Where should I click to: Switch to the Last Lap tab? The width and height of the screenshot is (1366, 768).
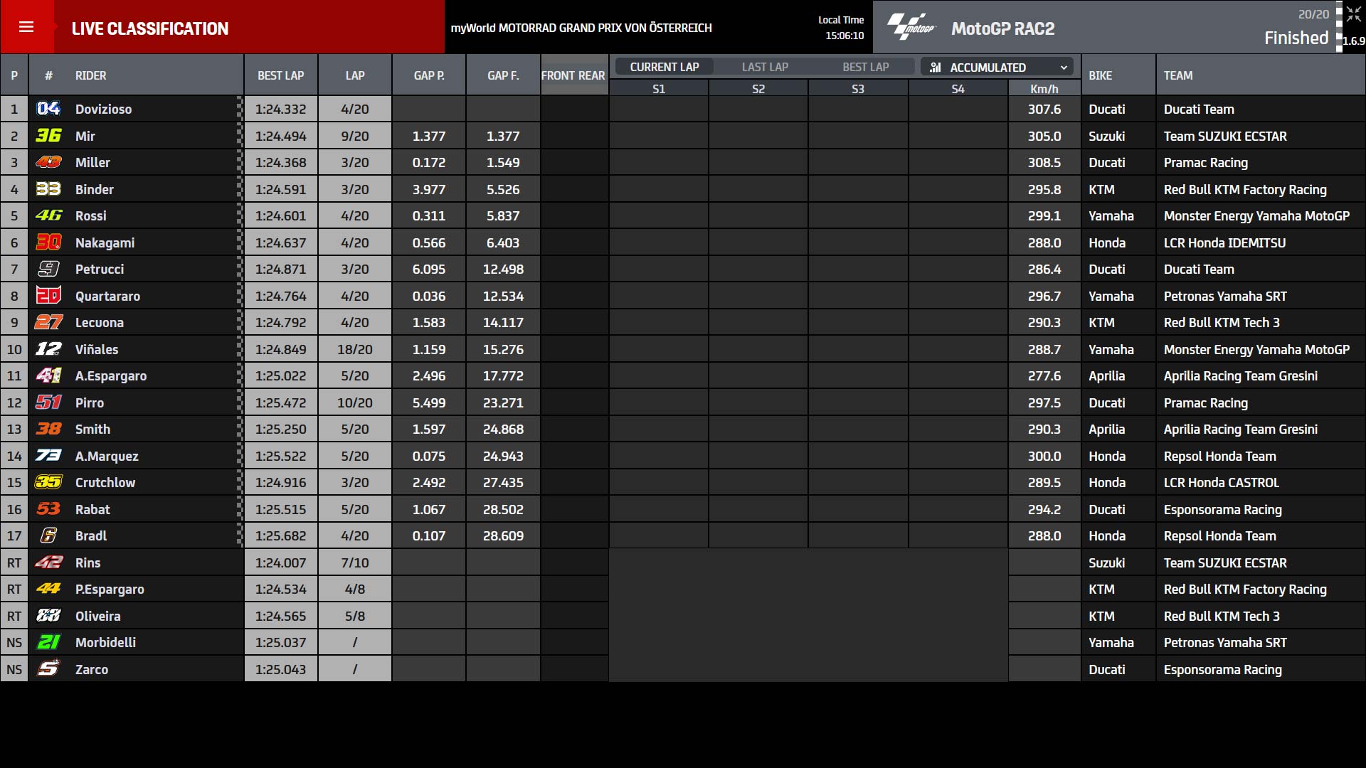click(765, 67)
